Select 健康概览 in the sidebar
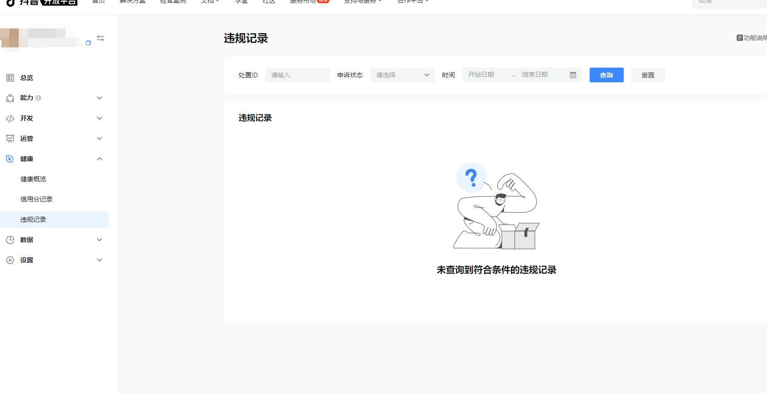Image resolution: width=767 pixels, height=393 pixels. pos(33,179)
